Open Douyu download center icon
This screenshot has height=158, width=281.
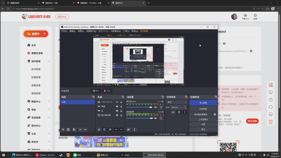[245, 17]
